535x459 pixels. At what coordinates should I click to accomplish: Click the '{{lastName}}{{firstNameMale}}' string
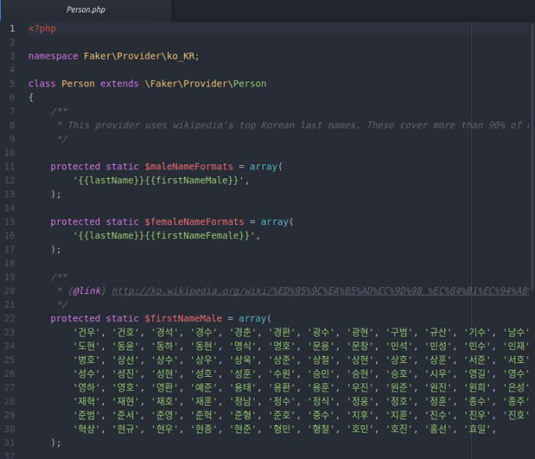click(x=160, y=180)
